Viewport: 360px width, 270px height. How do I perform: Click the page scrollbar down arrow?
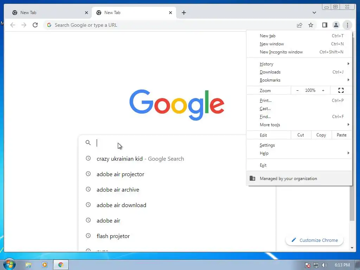coord(352,248)
